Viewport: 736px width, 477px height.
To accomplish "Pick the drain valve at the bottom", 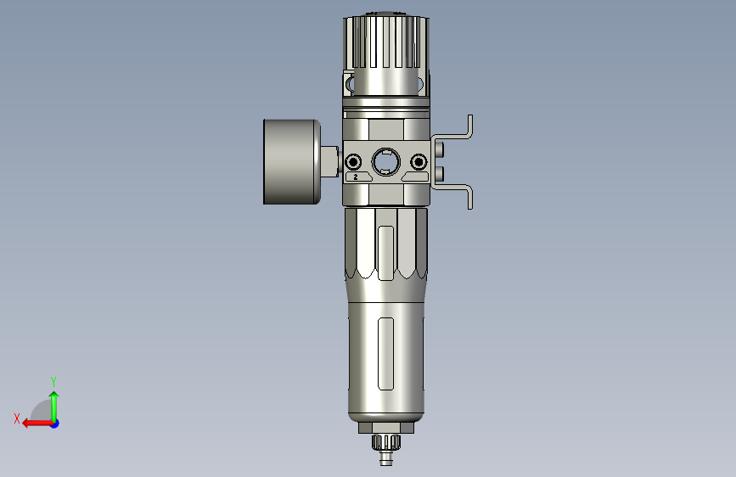I will pos(386,449).
